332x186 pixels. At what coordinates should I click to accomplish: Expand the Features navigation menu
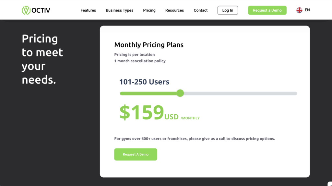(88, 10)
